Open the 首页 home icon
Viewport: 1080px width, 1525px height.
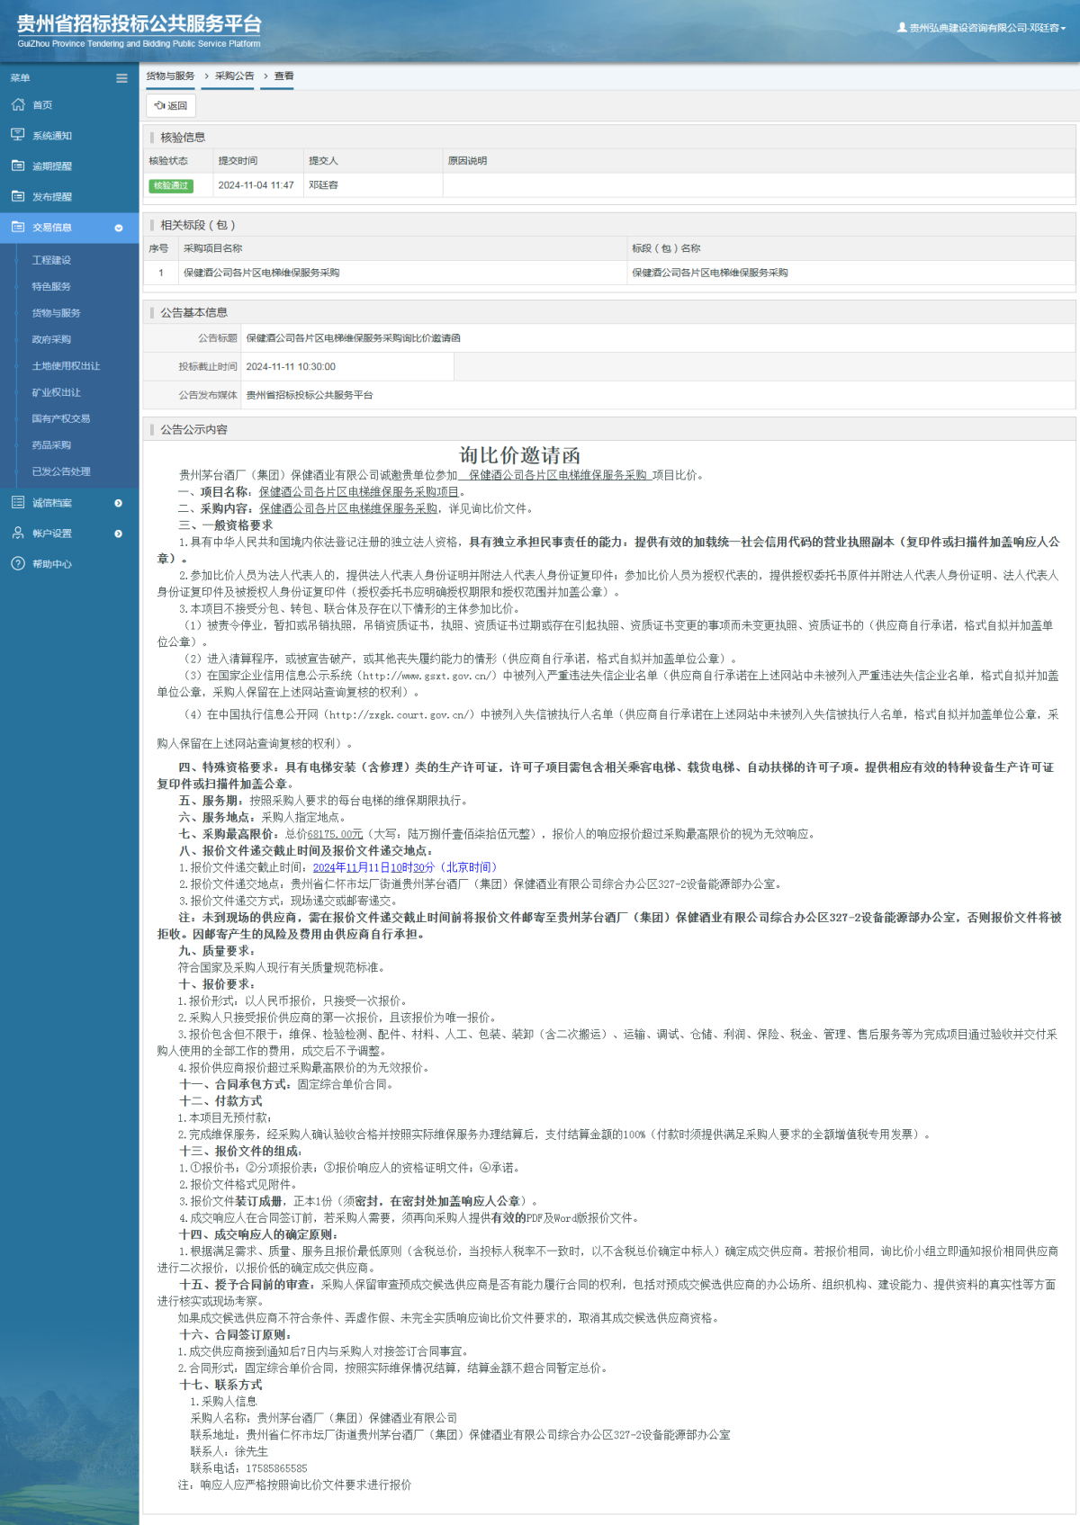[18, 104]
